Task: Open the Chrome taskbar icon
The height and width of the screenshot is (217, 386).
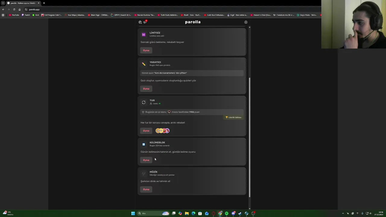Action: [220, 213]
